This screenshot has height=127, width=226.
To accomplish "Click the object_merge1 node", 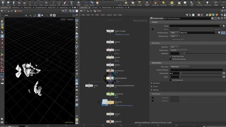I will coord(110,31).
